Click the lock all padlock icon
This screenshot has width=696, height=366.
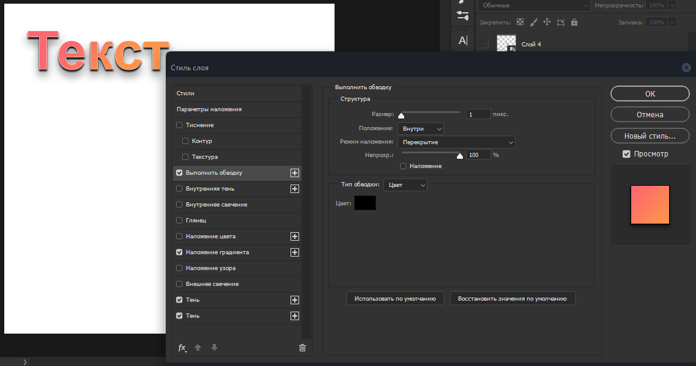[574, 22]
